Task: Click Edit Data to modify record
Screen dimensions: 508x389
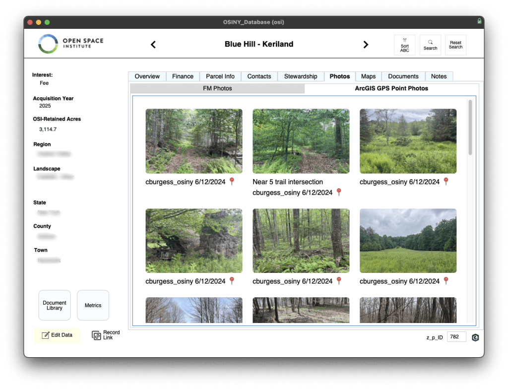Action: click(x=57, y=335)
